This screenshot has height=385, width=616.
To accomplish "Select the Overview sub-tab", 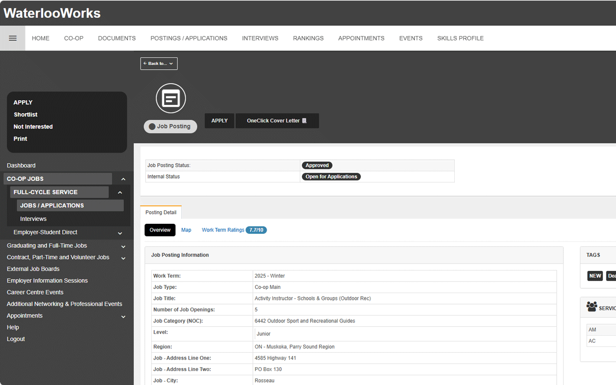I will coord(160,230).
